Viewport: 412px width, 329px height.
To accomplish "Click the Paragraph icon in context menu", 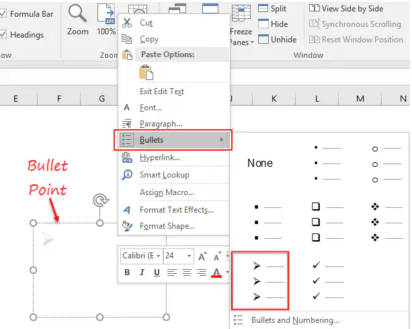I will (x=126, y=124).
